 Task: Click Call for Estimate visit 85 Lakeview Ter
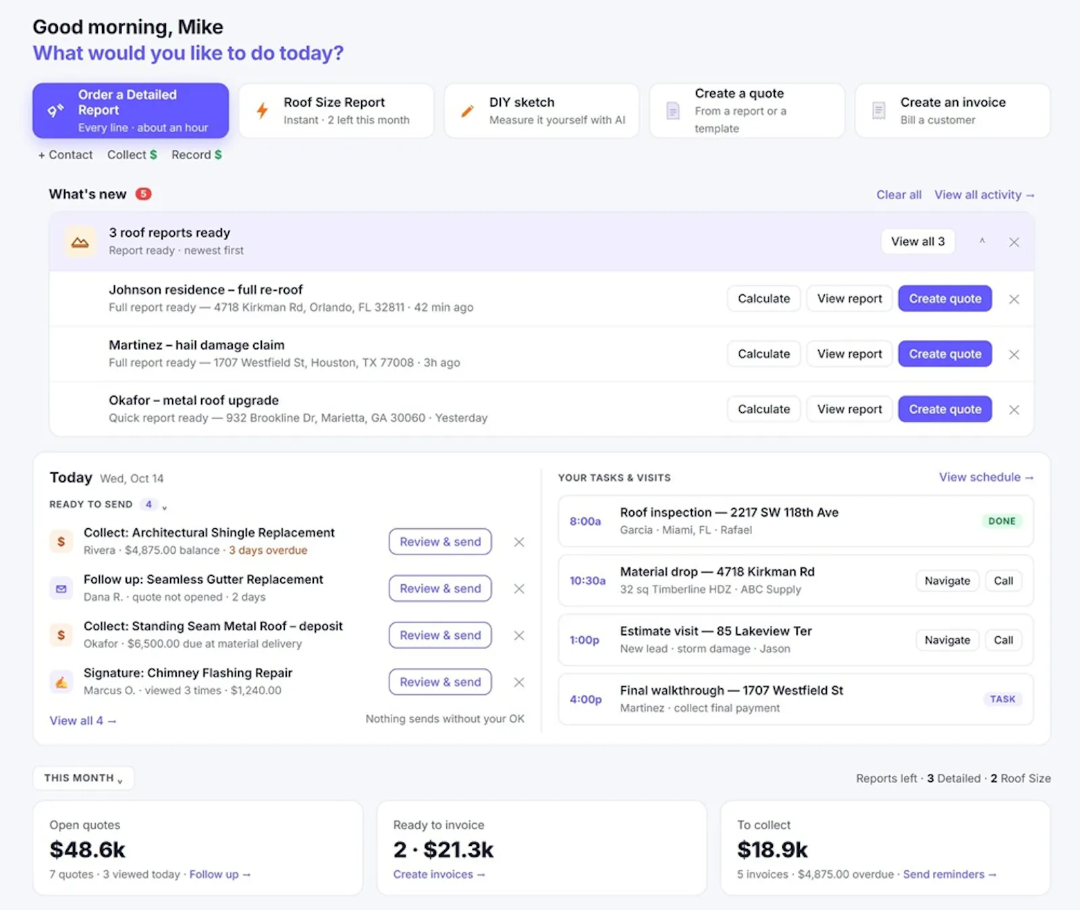click(x=1003, y=640)
